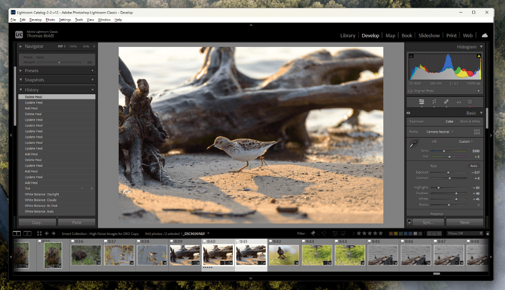Image resolution: width=505 pixels, height=290 pixels.
Task: Switch to the Library module
Action: (348, 36)
